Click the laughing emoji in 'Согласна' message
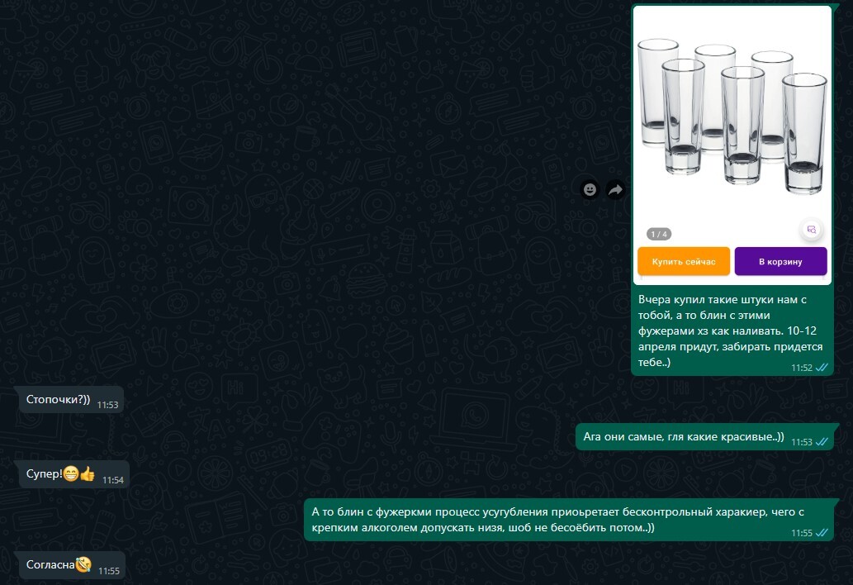 (x=83, y=564)
